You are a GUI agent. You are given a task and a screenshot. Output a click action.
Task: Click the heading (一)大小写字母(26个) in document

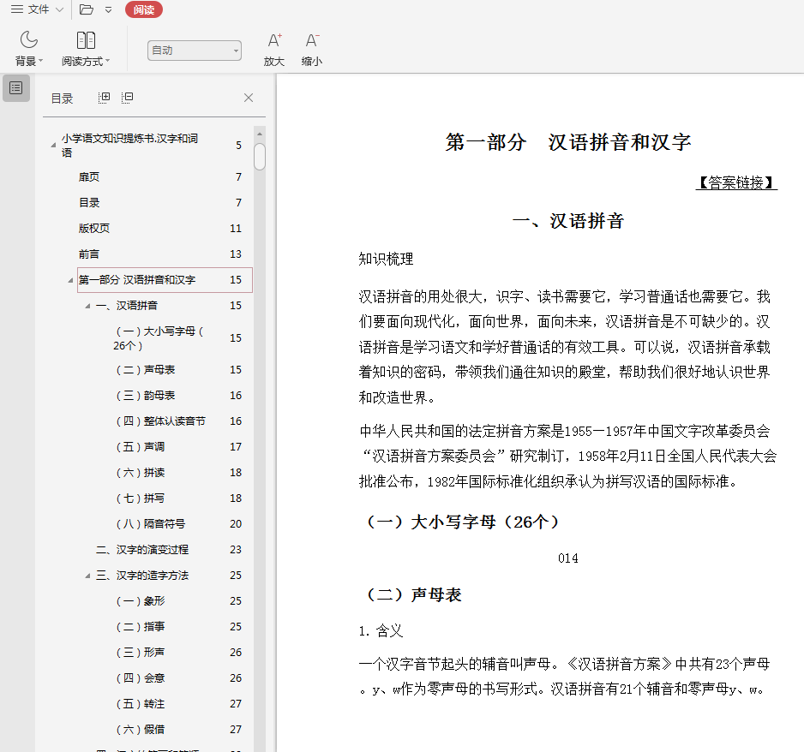pyautogui.click(x=463, y=522)
